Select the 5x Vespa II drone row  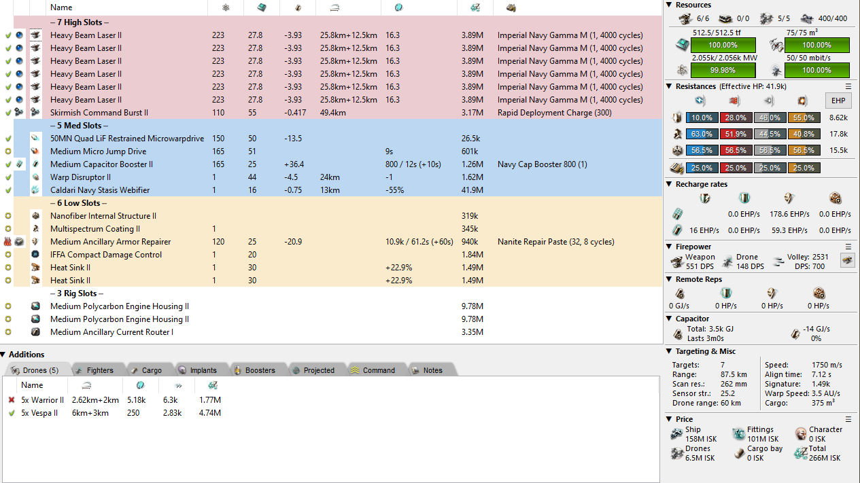coord(42,413)
